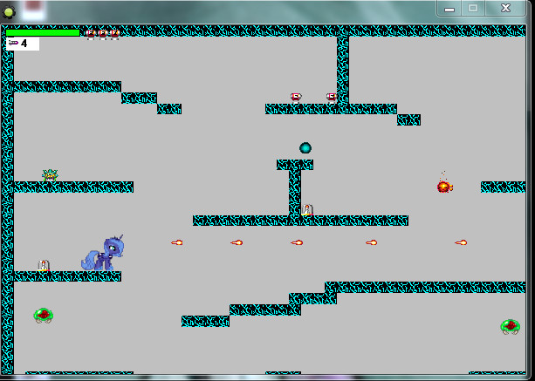Click the second fireball projectile from the left
Image resolution: width=535 pixels, height=381 pixels.
click(x=237, y=242)
